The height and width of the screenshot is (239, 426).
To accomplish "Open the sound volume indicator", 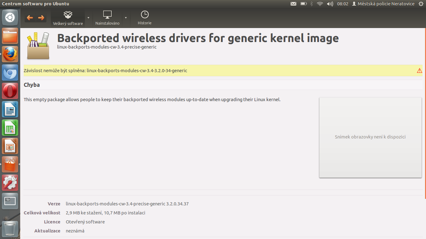I will click(330, 4).
